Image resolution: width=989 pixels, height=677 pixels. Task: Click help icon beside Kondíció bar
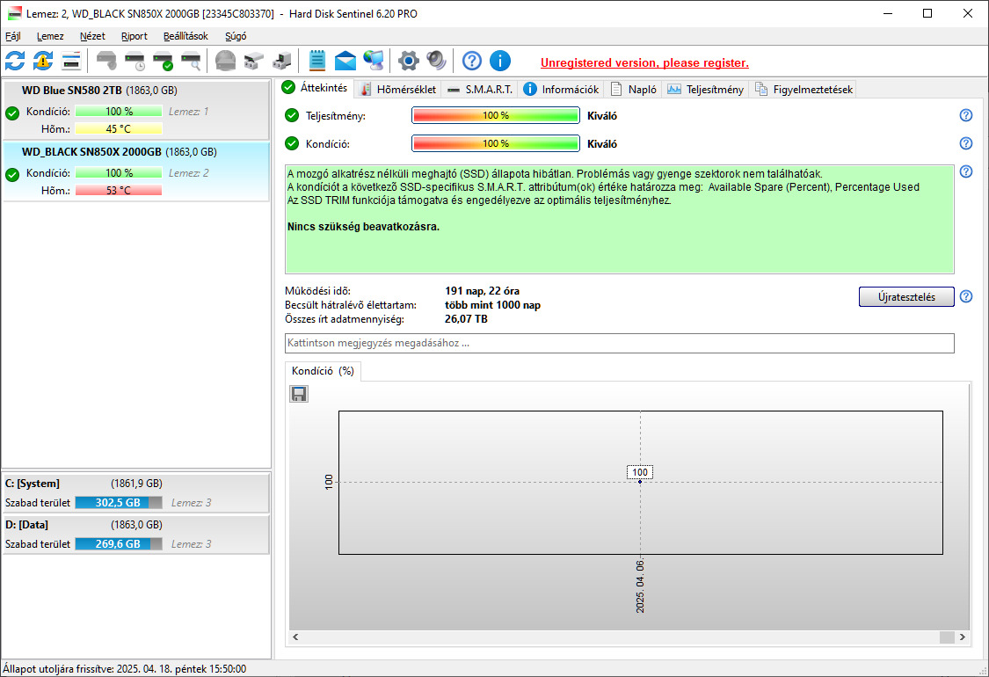[x=965, y=143]
